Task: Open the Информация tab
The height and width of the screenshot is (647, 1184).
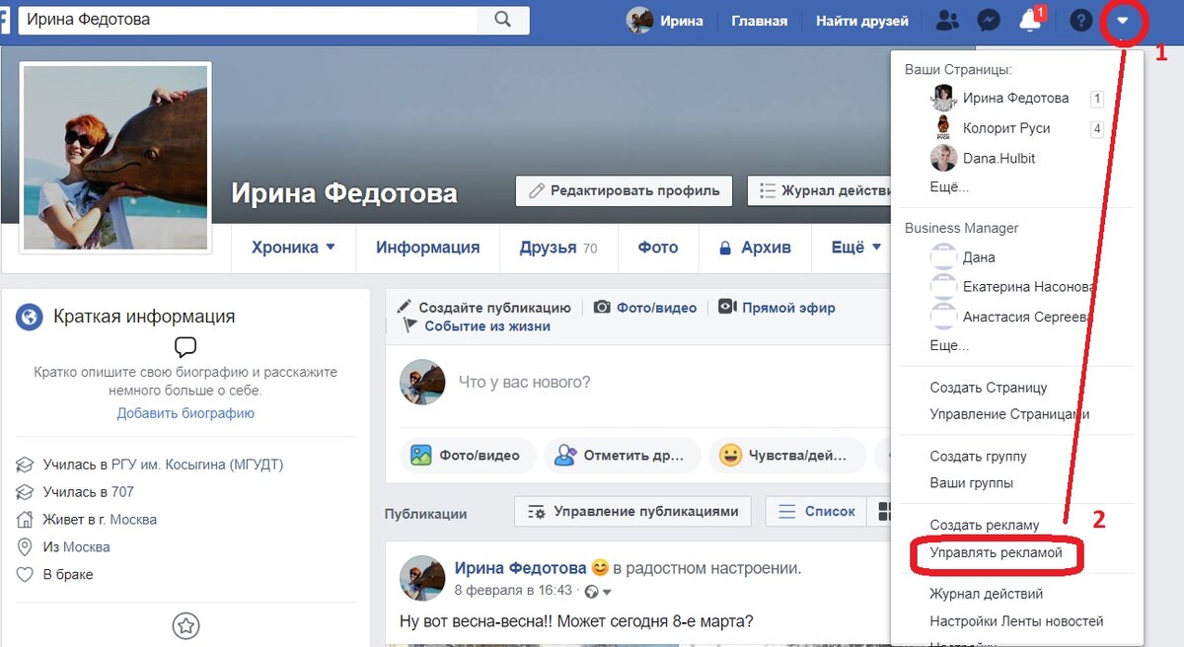Action: 427,248
